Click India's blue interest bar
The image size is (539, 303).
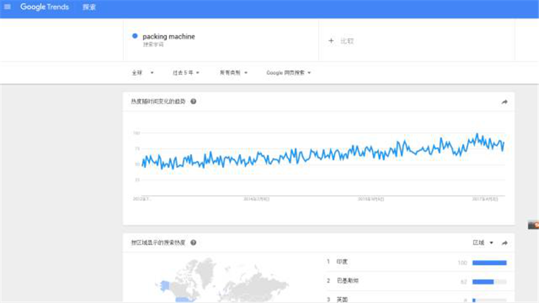click(489, 262)
